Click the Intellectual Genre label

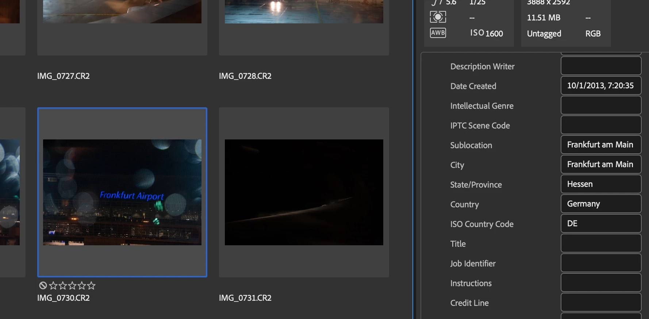point(482,106)
